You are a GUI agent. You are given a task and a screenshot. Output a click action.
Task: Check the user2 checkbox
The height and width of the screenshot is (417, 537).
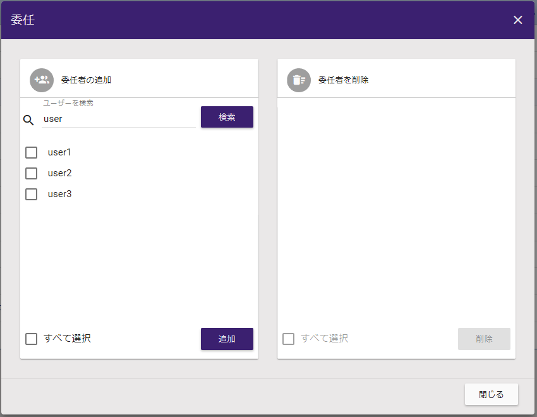coord(31,173)
